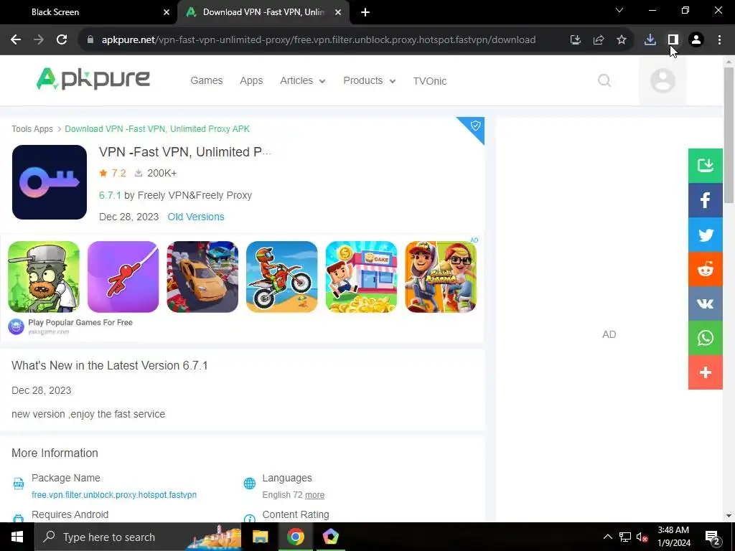Screen dimensions: 735x551
Task: Click the APKPure user account avatar
Action: pos(663,80)
